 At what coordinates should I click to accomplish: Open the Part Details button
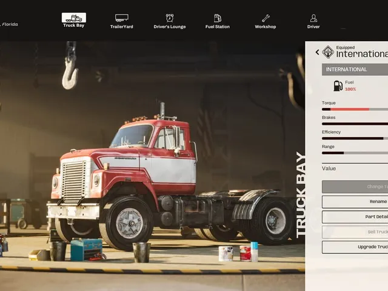pos(355,217)
